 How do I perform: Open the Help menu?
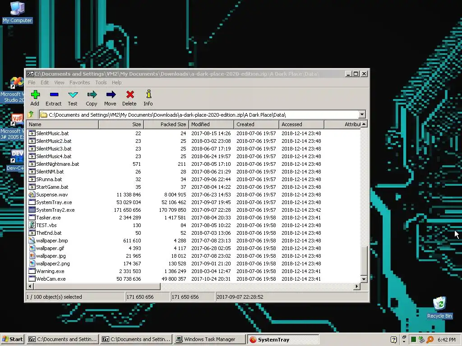[x=116, y=82]
